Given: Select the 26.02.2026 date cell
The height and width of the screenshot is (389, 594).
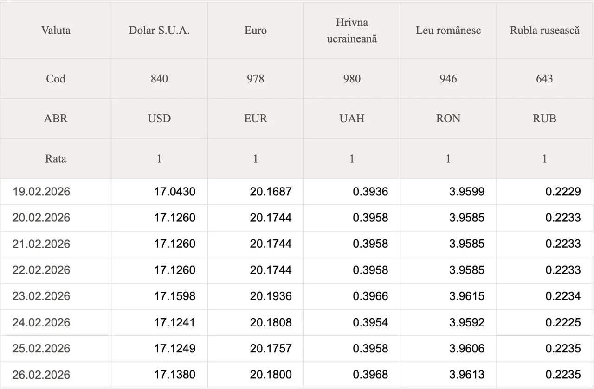Looking at the screenshot, I should point(41,375).
